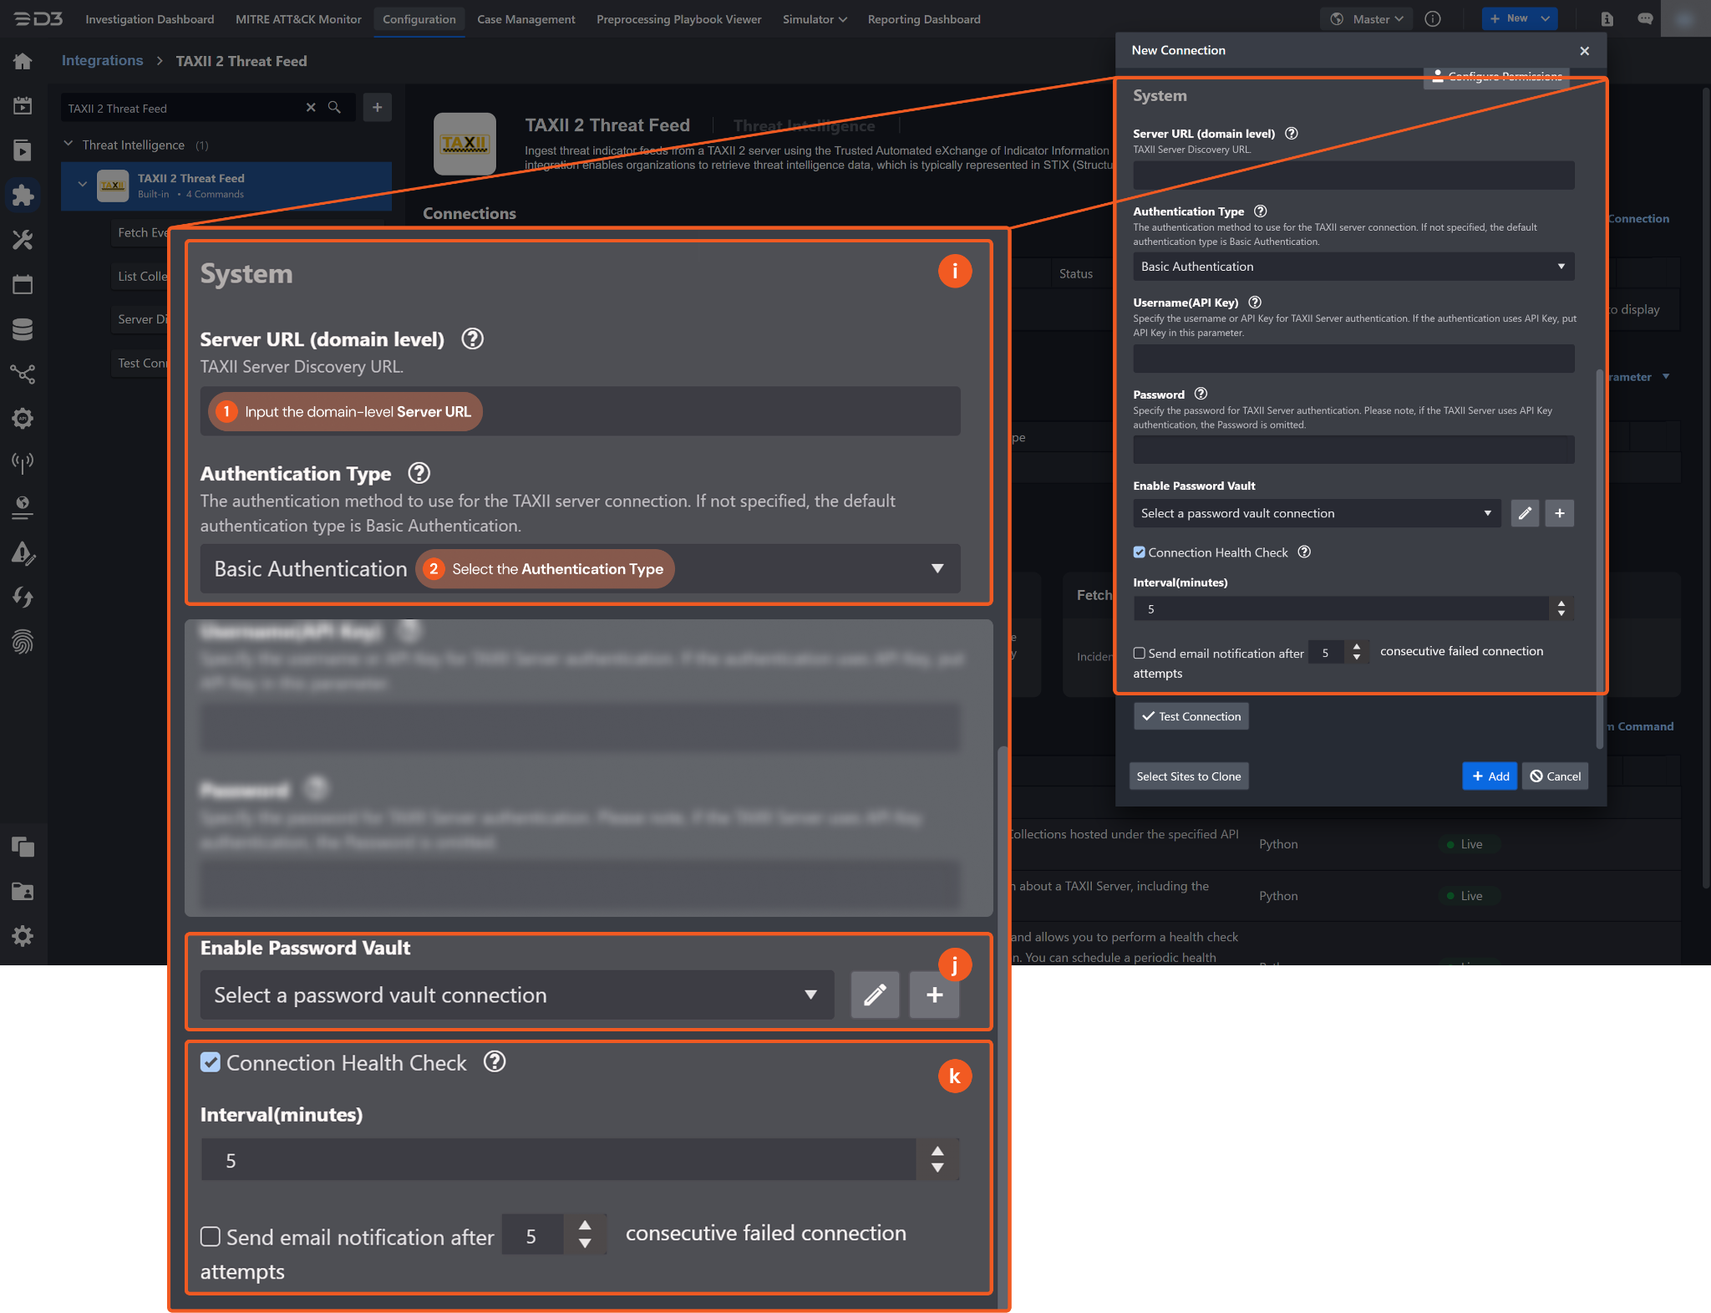Click the wrench and screwdriver tools sidebar icon

click(x=23, y=240)
